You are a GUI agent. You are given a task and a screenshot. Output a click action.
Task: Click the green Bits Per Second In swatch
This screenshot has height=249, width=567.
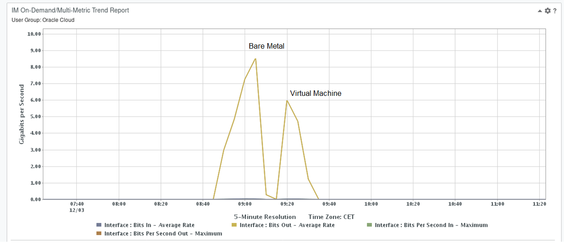point(369,225)
